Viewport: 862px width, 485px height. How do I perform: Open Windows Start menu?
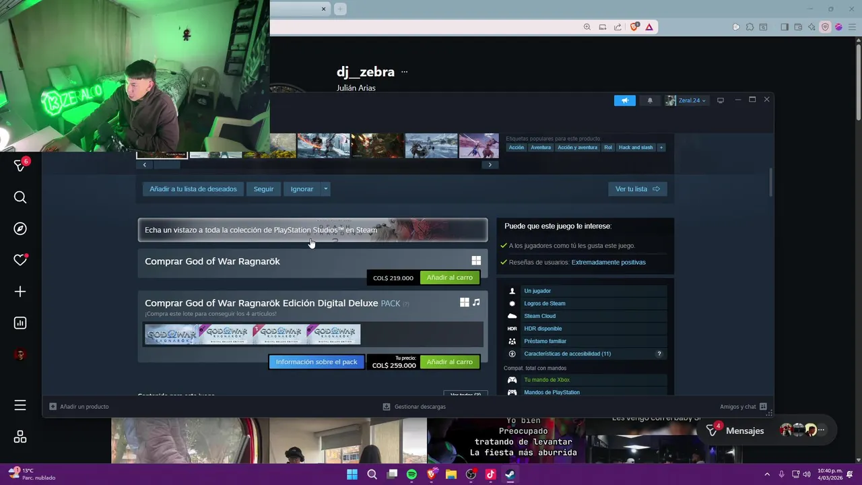point(352,474)
